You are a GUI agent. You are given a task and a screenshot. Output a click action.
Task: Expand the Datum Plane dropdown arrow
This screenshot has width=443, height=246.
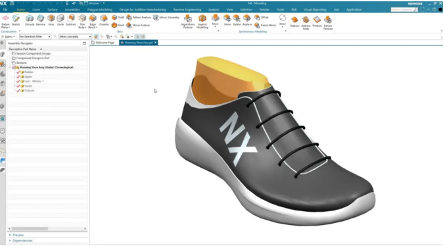tap(9, 28)
